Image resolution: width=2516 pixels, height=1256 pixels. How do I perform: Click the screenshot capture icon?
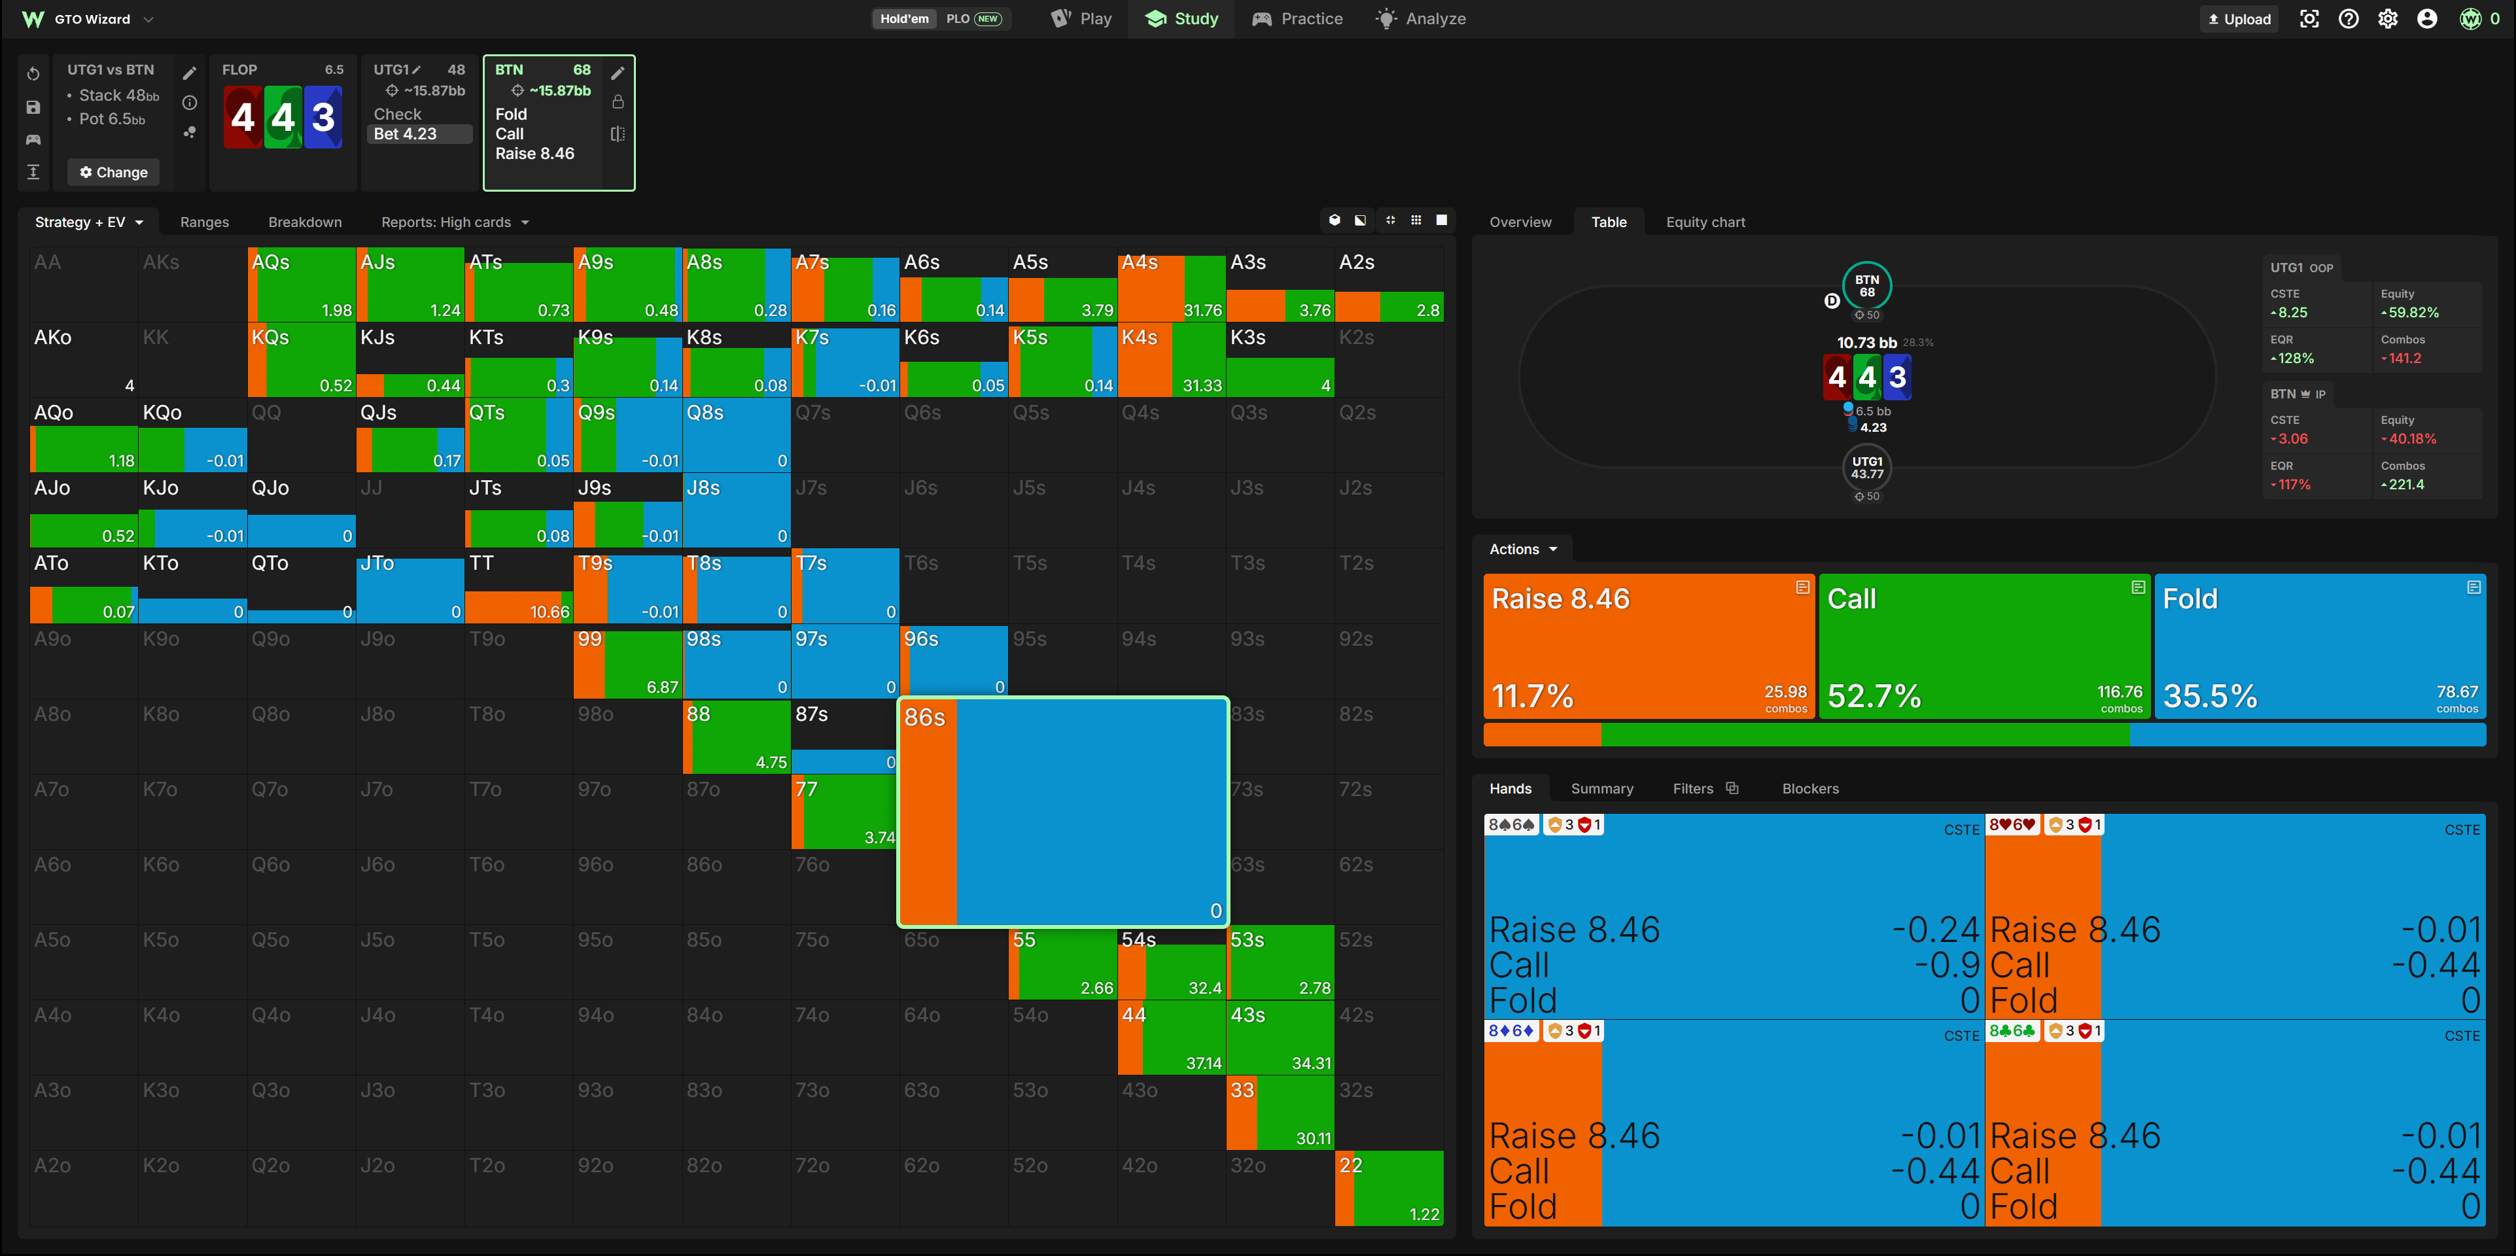pyautogui.click(x=2309, y=18)
